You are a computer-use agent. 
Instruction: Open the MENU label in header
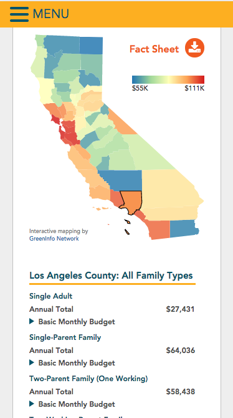tap(50, 14)
